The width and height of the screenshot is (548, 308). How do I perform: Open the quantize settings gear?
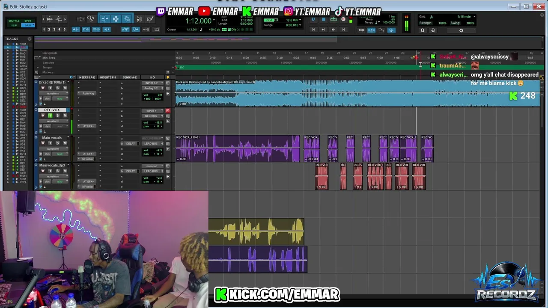tap(461, 30)
